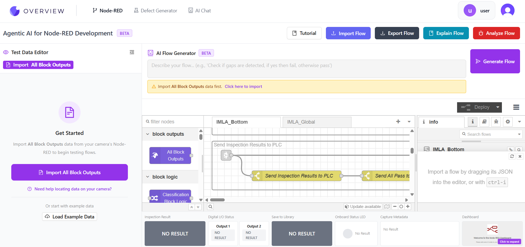
Task: Collapse the block logic palette category
Action: tap(148, 177)
